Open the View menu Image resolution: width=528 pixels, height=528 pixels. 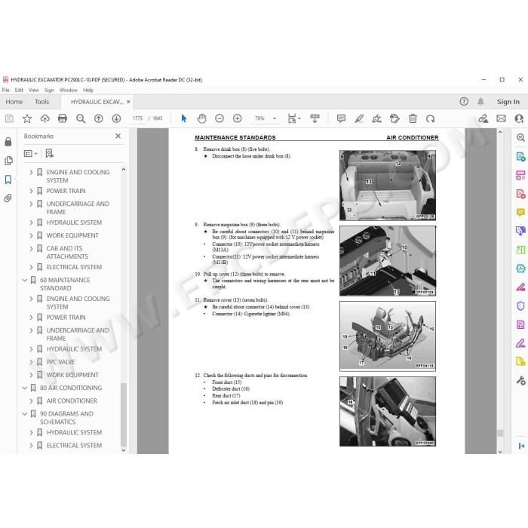[34, 91]
